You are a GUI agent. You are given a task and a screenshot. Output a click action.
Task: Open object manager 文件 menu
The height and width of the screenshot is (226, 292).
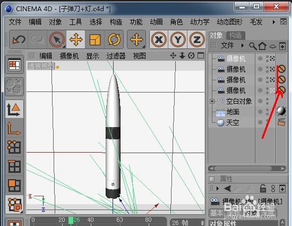click(x=227, y=46)
